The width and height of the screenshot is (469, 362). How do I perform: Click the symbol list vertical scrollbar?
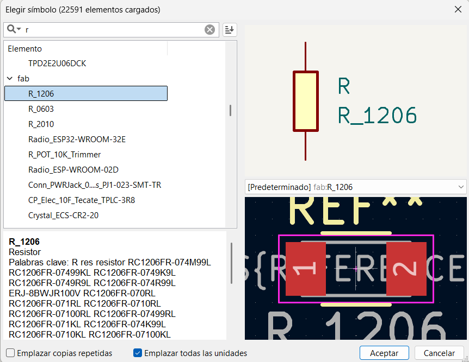pyautogui.click(x=230, y=110)
